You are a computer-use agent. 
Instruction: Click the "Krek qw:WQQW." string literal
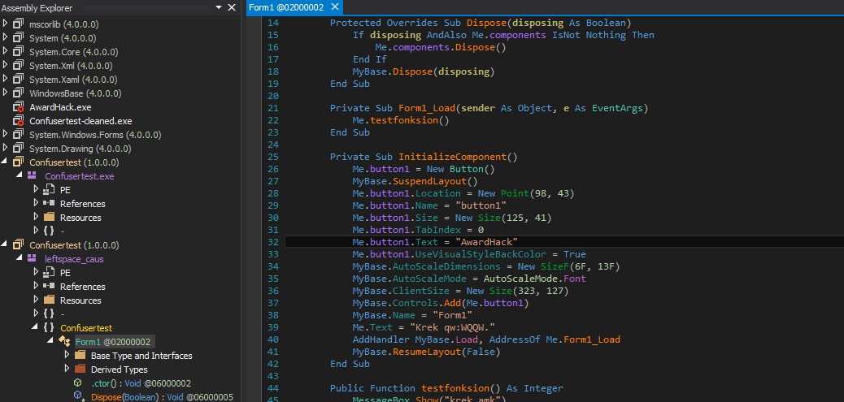452,328
